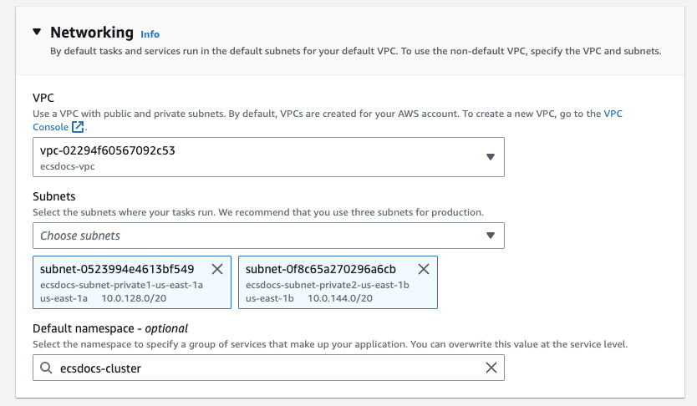The height and width of the screenshot is (406, 697).
Task: Click the Subnets field label
Action: [x=54, y=197]
